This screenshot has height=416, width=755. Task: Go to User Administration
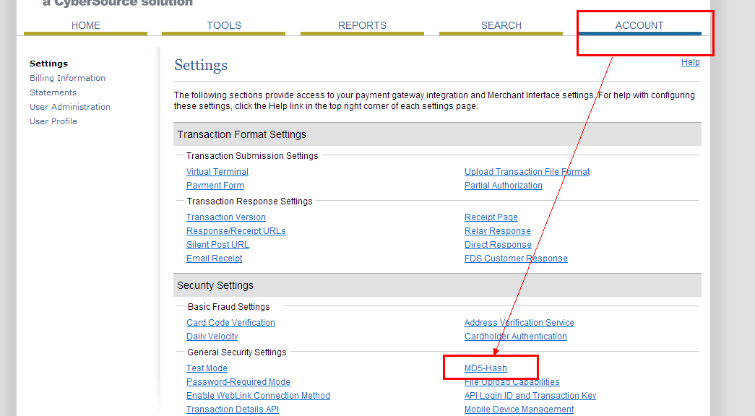point(70,107)
